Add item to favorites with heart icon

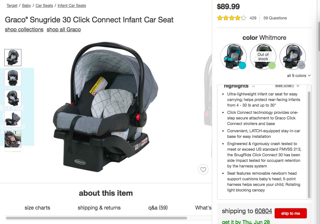point(203,170)
